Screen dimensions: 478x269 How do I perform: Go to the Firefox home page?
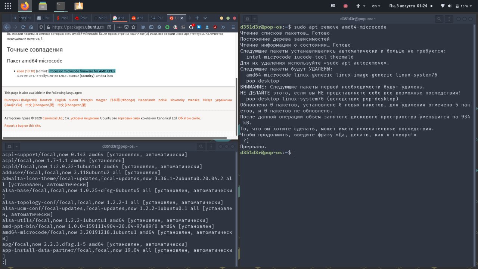click(x=31, y=27)
